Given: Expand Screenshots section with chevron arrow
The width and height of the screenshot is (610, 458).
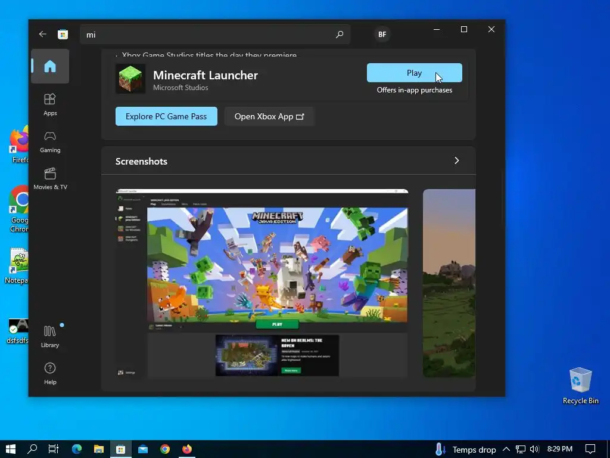Looking at the screenshot, I should pyautogui.click(x=457, y=160).
